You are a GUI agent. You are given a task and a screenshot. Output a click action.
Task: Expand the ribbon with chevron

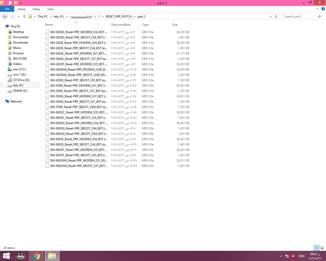[x=318, y=9]
